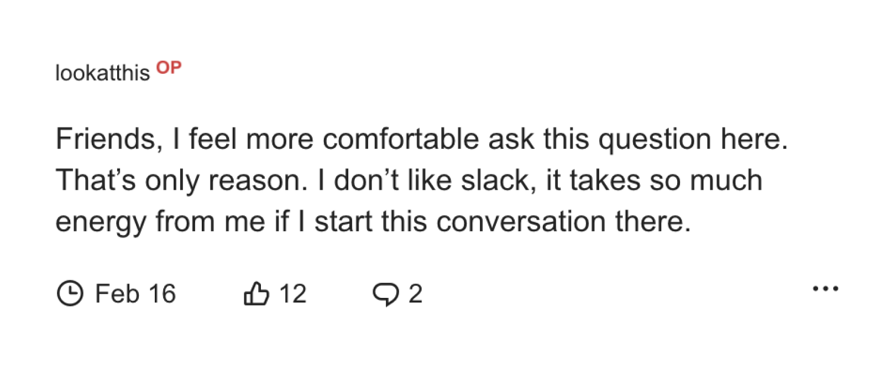Open the comment bubble icon

[x=385, y=294]
